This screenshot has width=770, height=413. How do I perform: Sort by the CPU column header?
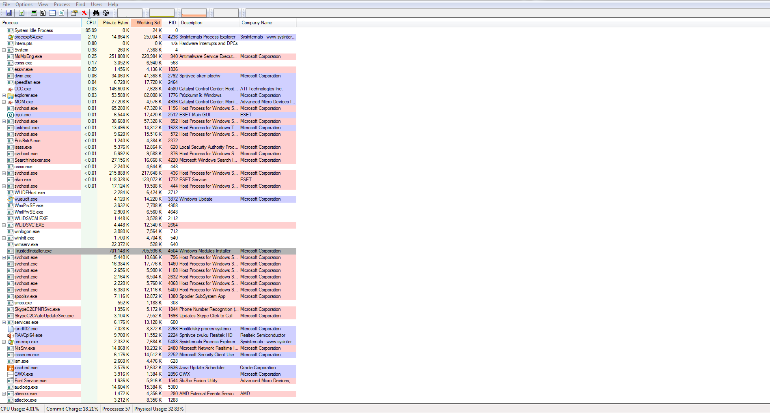point(90,23)
